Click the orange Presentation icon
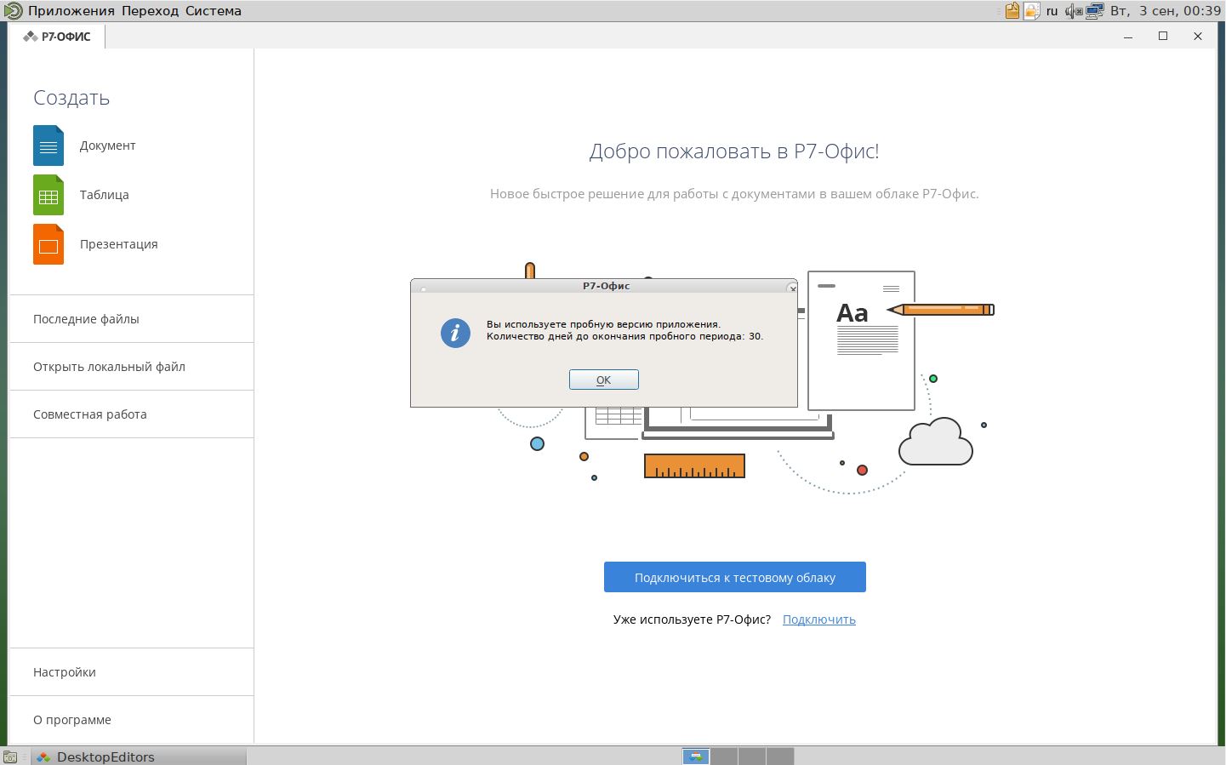Screen dimensions: 1226x765 pos(48,244)
